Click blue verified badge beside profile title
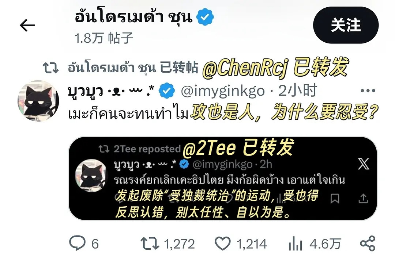 point(205,17)
